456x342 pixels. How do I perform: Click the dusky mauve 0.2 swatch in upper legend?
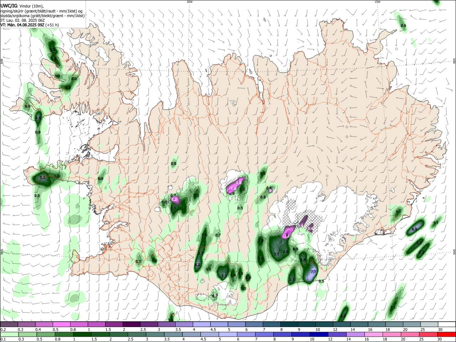coord(9,325)
